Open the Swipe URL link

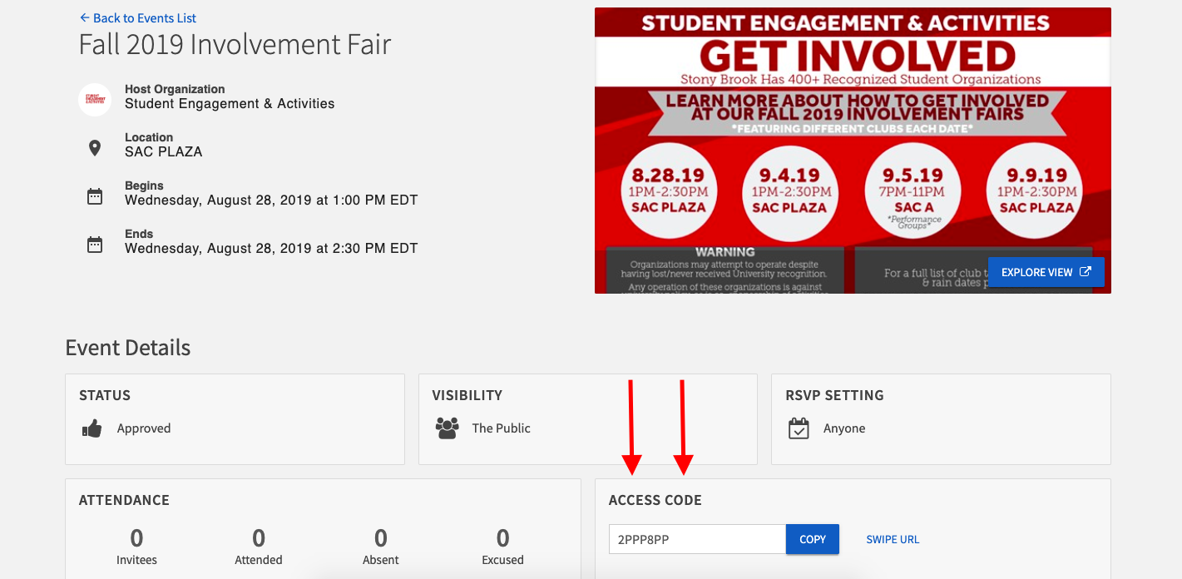(893, 539)
